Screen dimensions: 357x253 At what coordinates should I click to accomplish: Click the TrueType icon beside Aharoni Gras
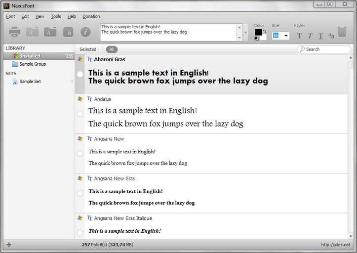(x=89, y=59)
